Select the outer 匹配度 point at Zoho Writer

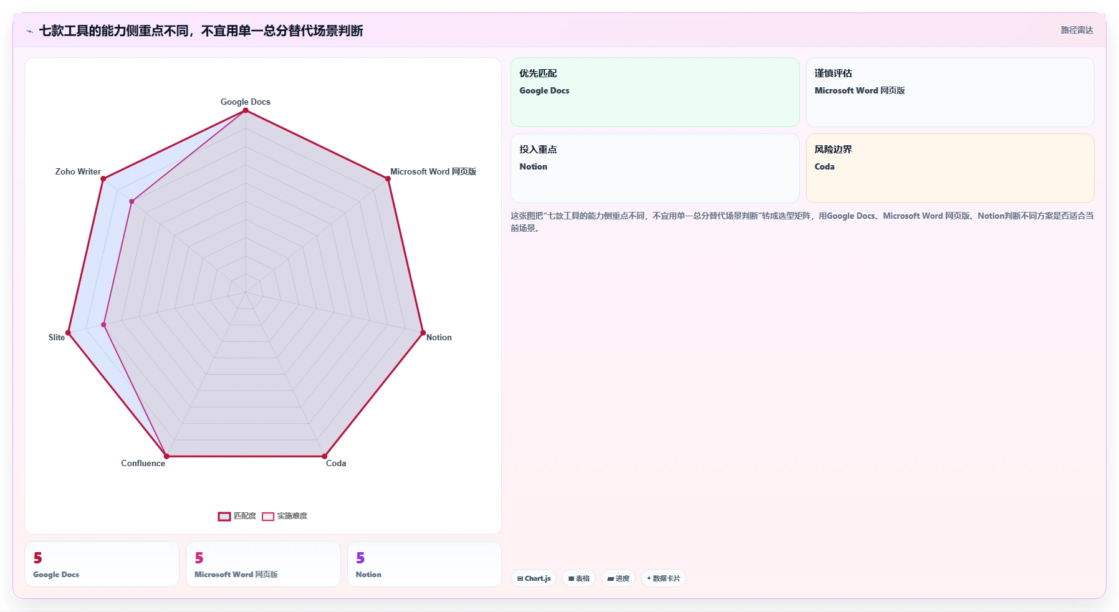[x=103, y=179]
